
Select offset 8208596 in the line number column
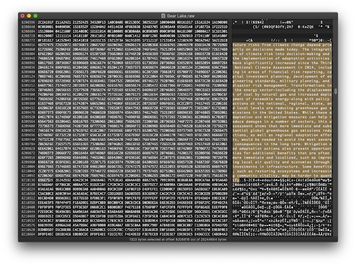coord(28,22)
